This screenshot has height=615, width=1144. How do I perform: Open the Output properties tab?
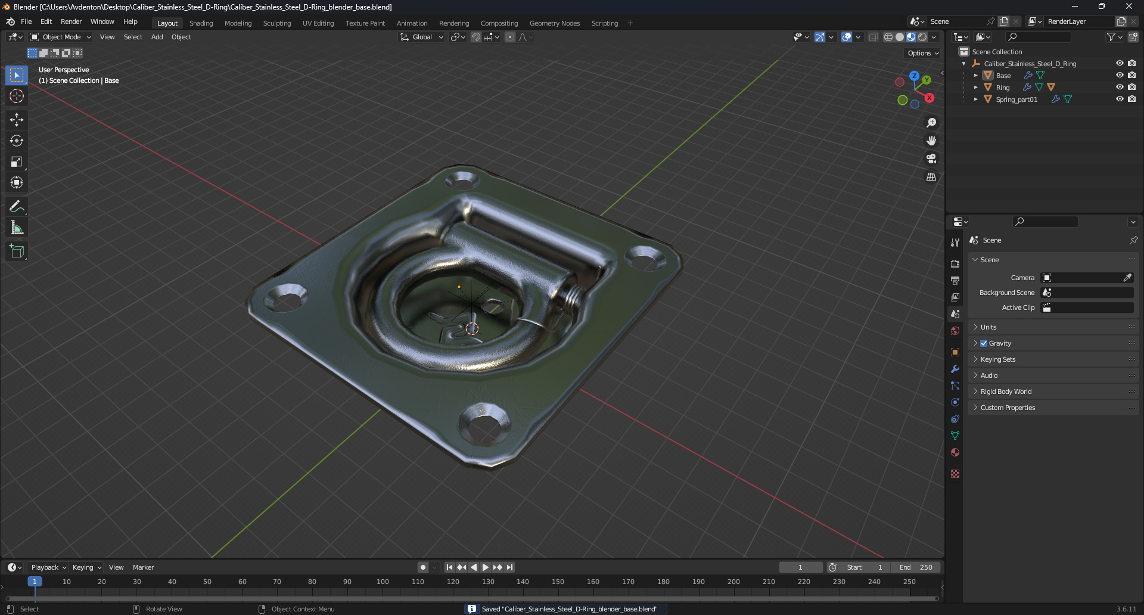click(955, 280)
